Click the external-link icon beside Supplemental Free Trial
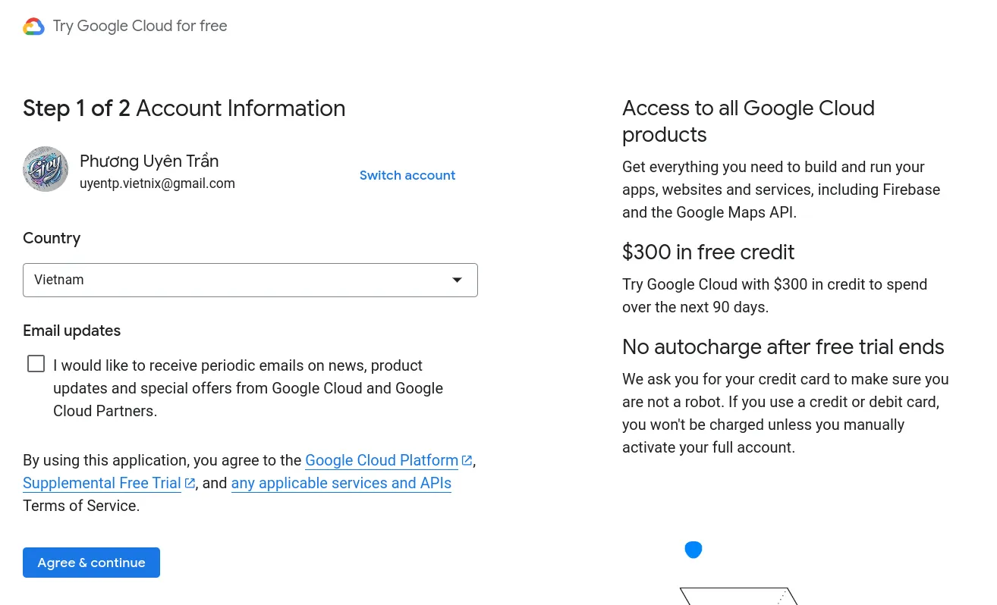This screenshot has height=605, width=997. [x=190, y=483]
